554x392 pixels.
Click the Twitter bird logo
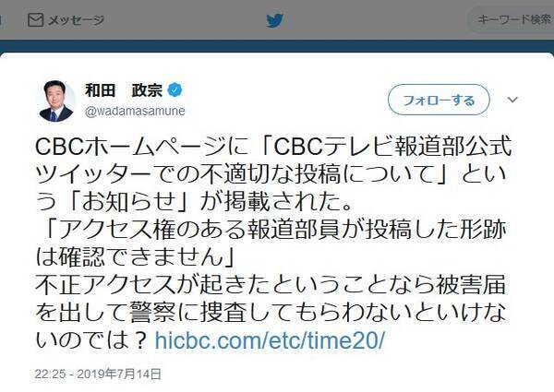[275, 21]
